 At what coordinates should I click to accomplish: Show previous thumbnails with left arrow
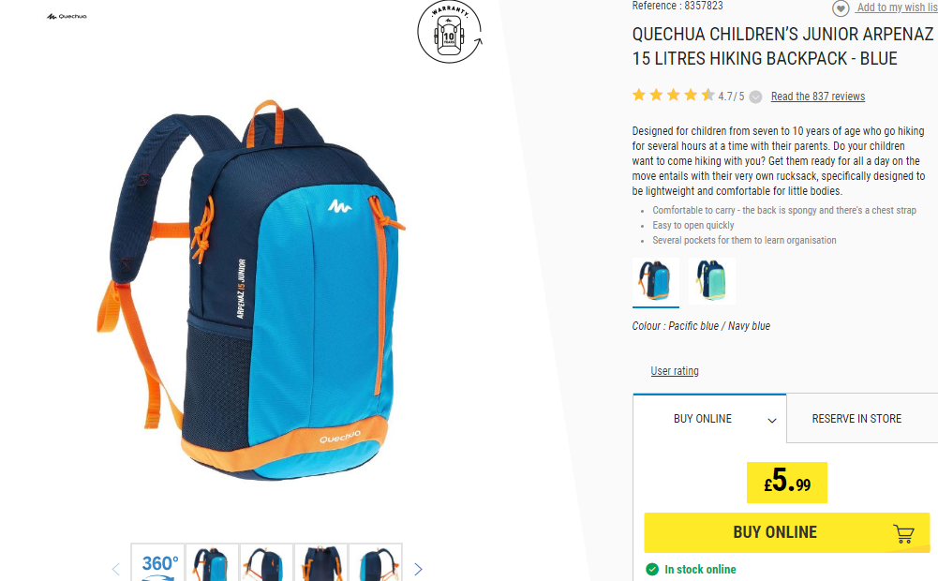pos(116,569)
